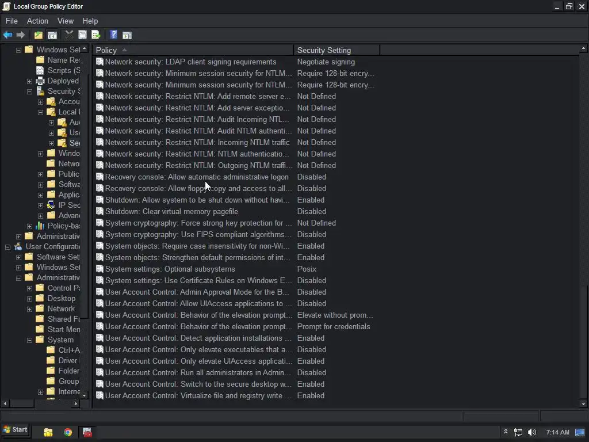Click the 7:14 AM taskbar clock

coord(557,432)
